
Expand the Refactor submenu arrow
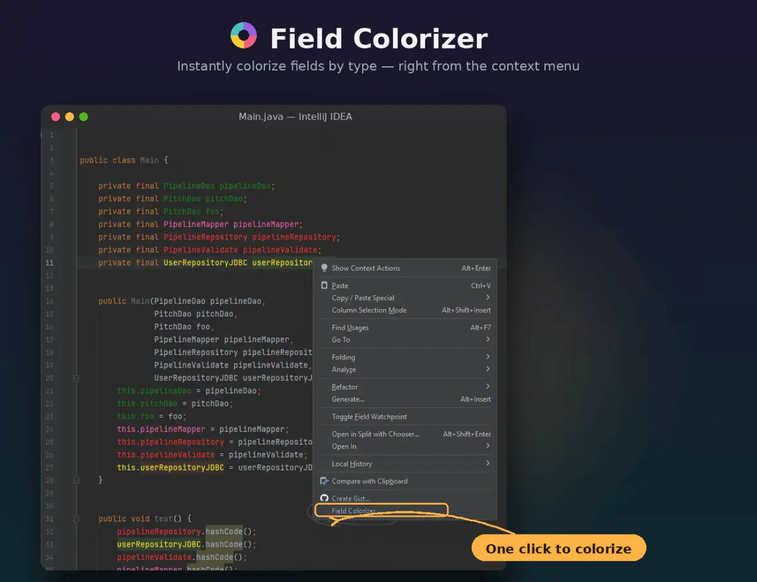coord(488,387)
